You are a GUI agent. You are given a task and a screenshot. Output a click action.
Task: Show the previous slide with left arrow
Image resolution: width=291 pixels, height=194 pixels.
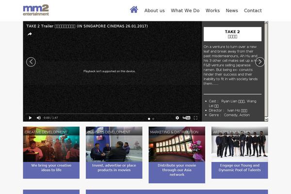pyautogui.click(x=31, y=62)
